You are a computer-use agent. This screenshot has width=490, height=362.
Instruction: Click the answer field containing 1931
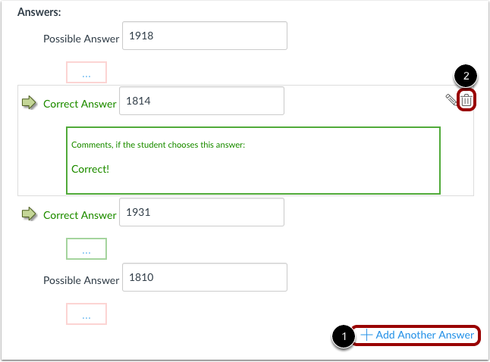pos(203,212)
